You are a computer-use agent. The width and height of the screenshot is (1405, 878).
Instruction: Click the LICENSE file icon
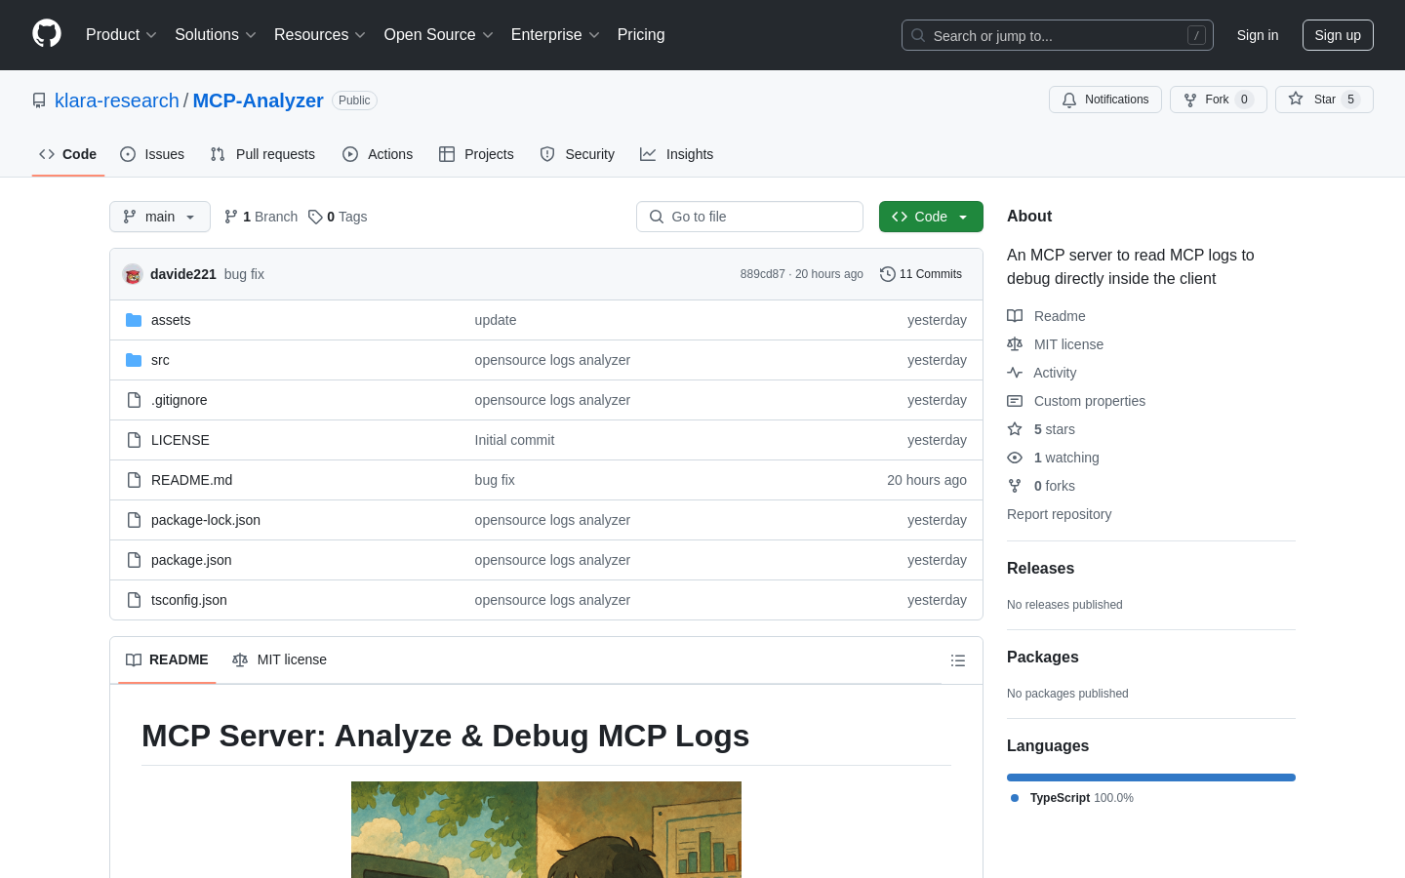(134, 440)
